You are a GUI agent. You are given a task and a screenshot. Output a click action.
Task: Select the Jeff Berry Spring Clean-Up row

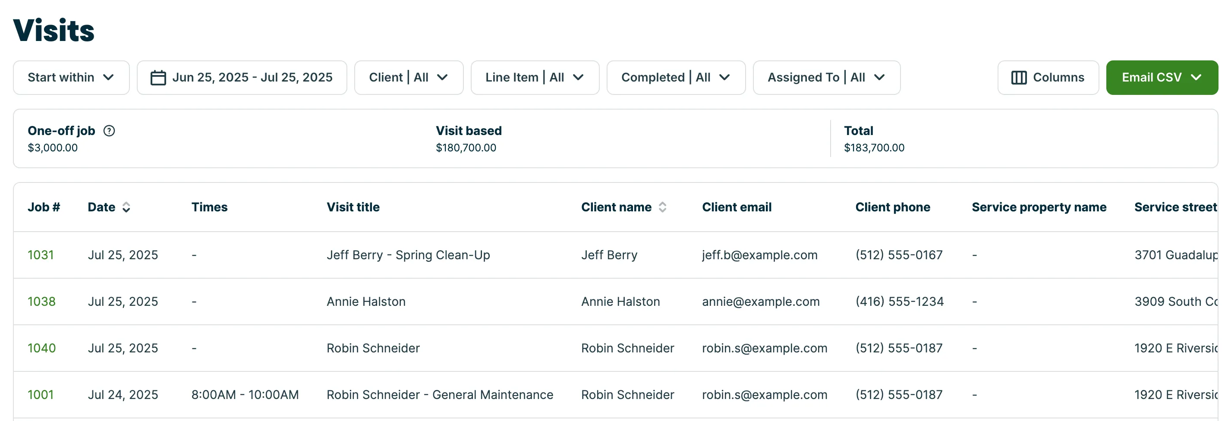coord(615,255)
